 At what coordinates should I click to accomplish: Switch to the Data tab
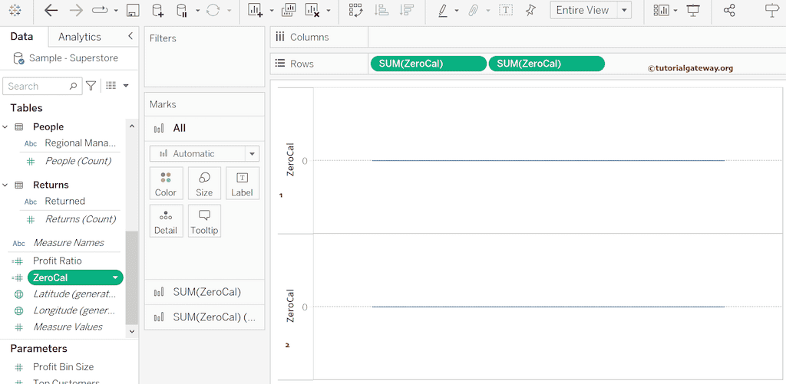coord(21,37)
